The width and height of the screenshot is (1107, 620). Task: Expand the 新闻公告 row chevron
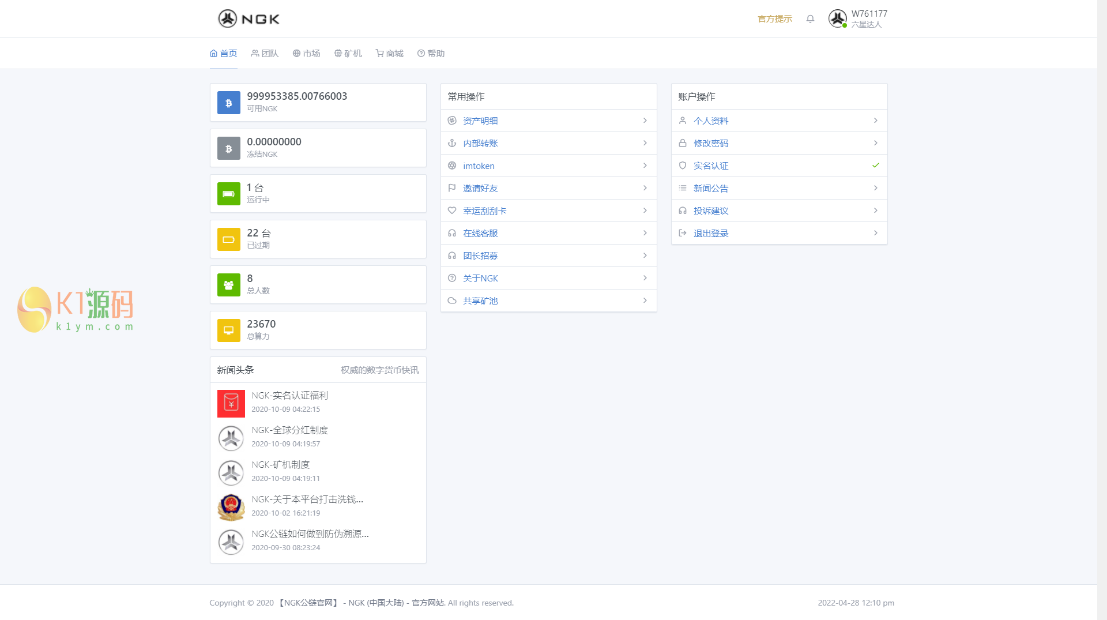coord(876,188)
